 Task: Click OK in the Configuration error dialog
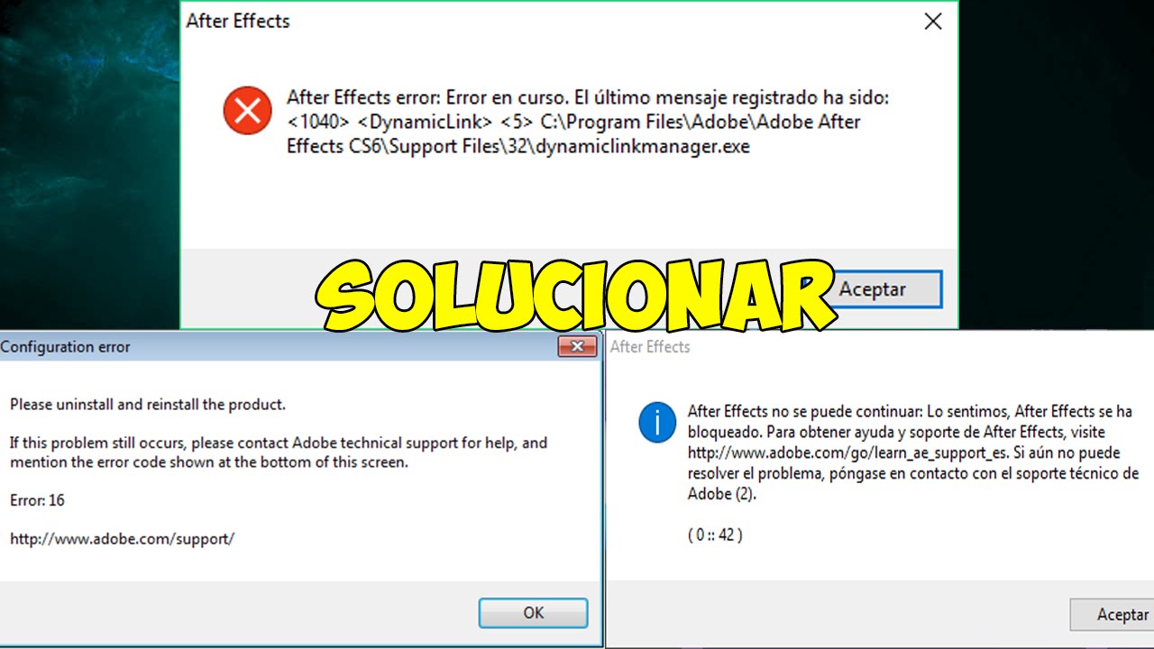534,613
